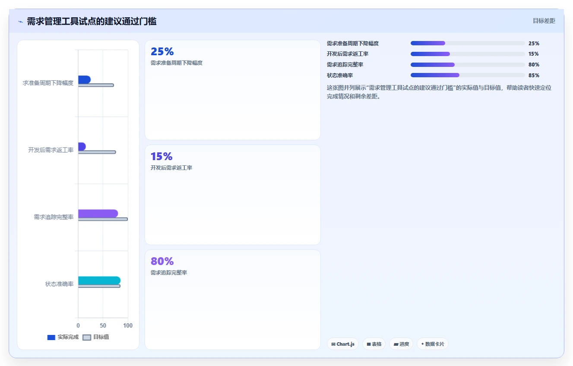Click the 状态准确率 chart axis label
Image resolution: width=573 pixels, height=366 pixels.
pyautogui.click(x=59, y=284)
